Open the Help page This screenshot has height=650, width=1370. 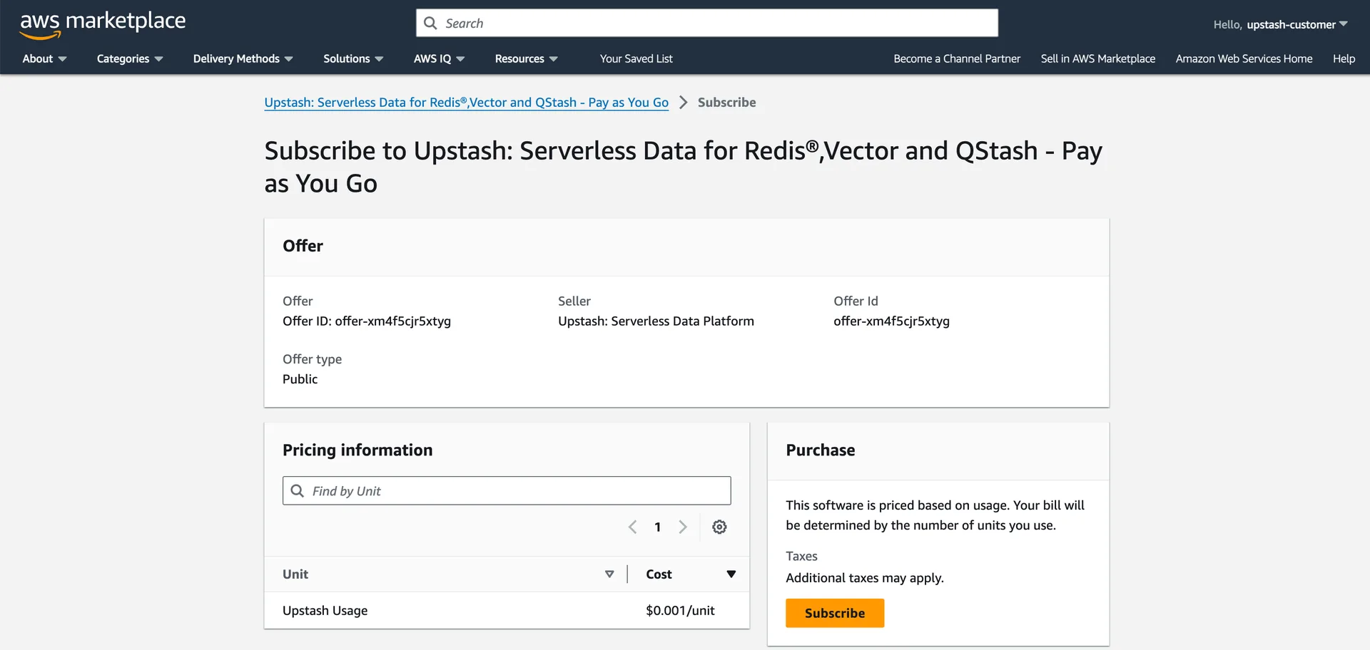(x=1344, y=58)
